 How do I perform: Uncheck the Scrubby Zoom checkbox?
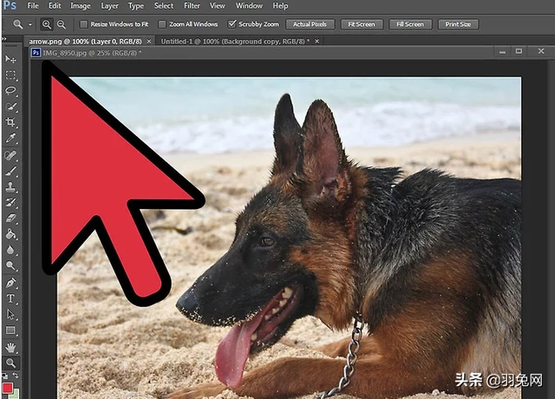coord(232,24)
